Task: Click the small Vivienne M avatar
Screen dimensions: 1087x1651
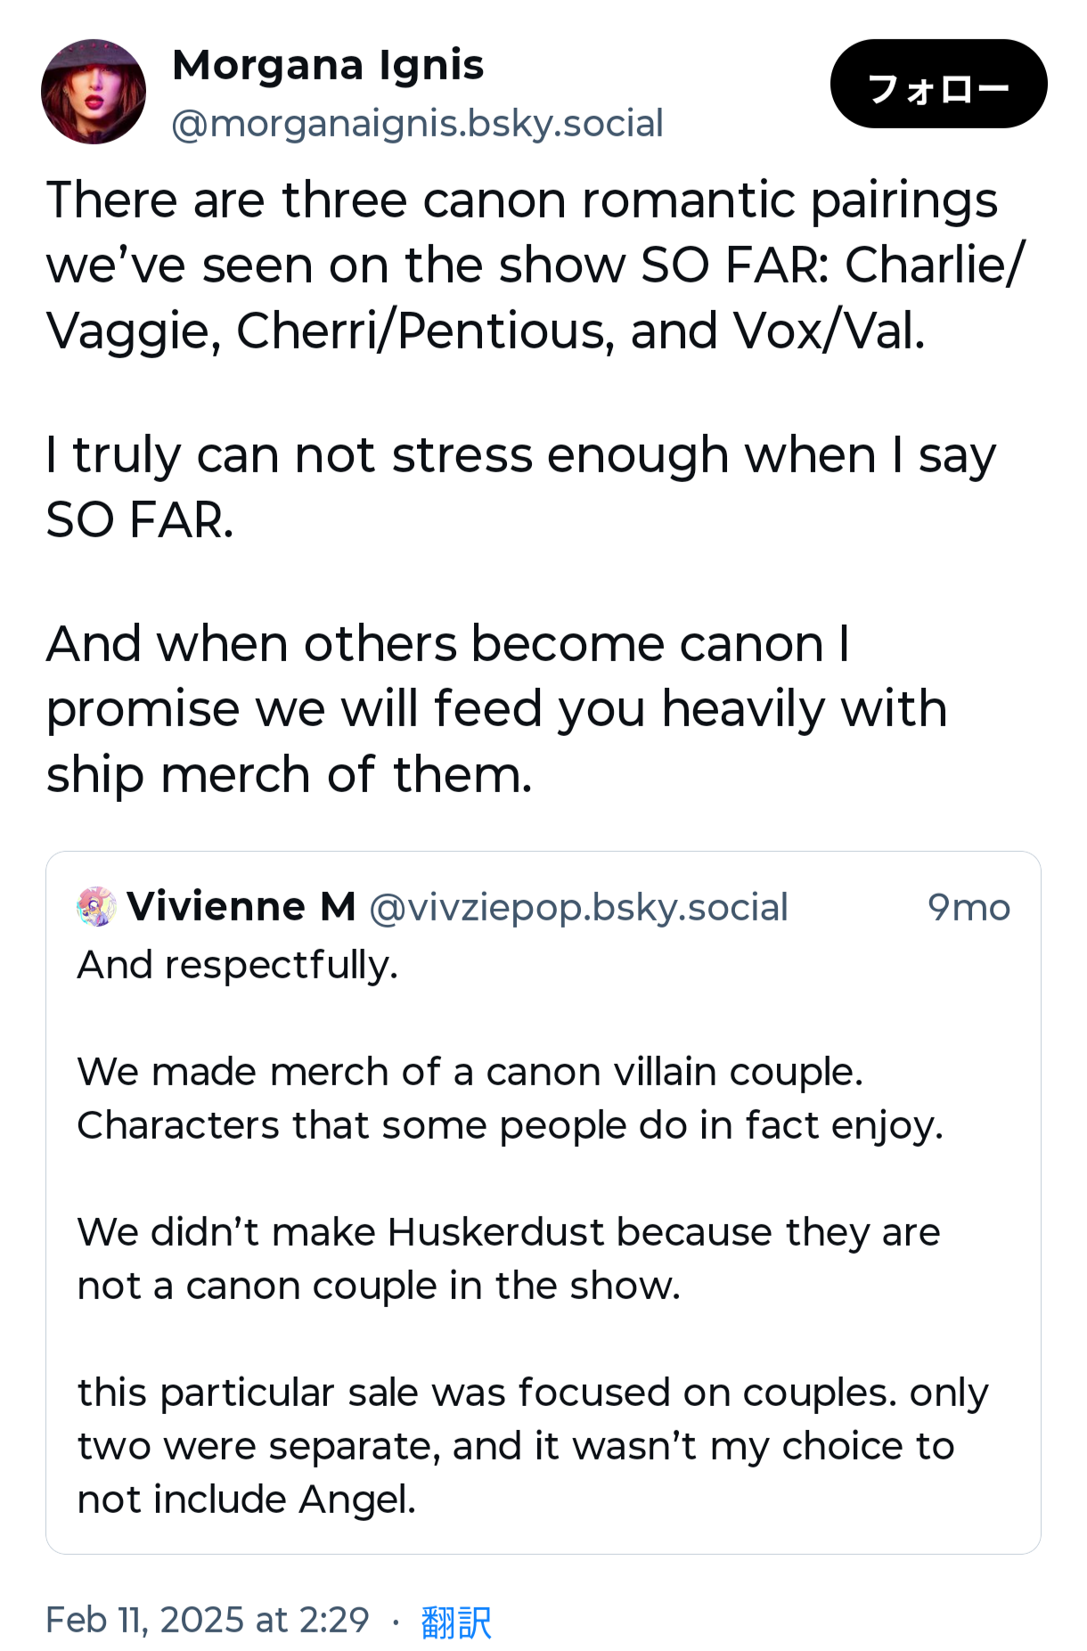Action: [96, 907]
